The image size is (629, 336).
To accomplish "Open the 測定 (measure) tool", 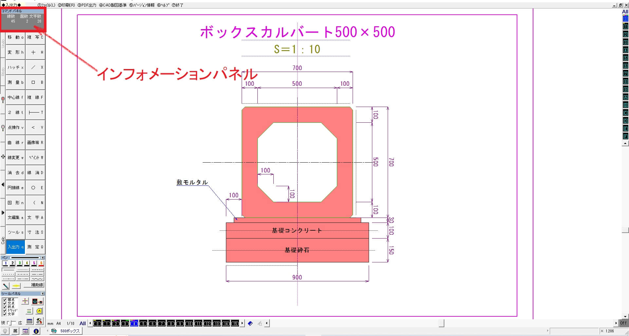I will (x=35, y=247).
